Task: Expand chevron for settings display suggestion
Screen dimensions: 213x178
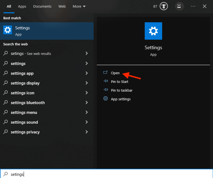Action: point(87,83)
